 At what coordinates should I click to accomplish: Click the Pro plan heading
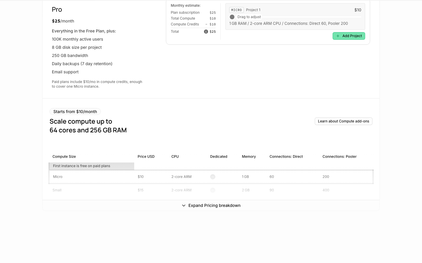click(57, 9)
